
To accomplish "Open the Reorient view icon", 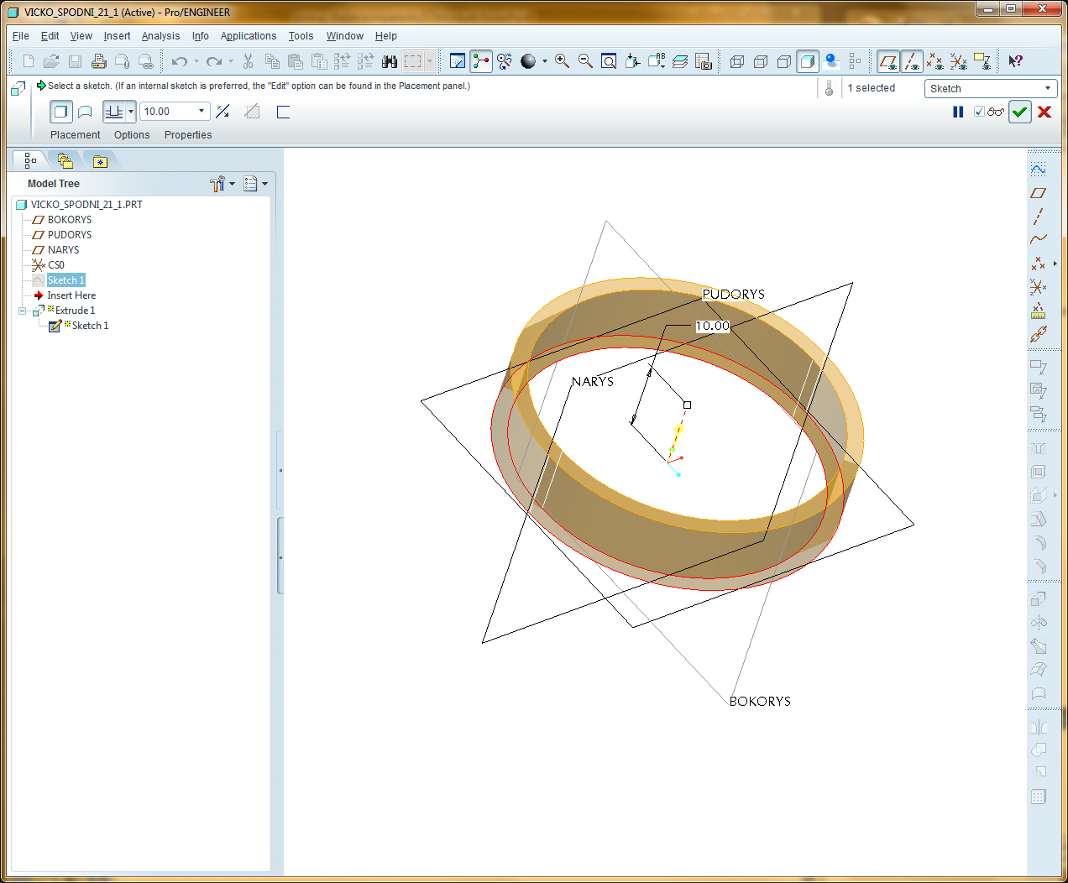I will point(632,61).
